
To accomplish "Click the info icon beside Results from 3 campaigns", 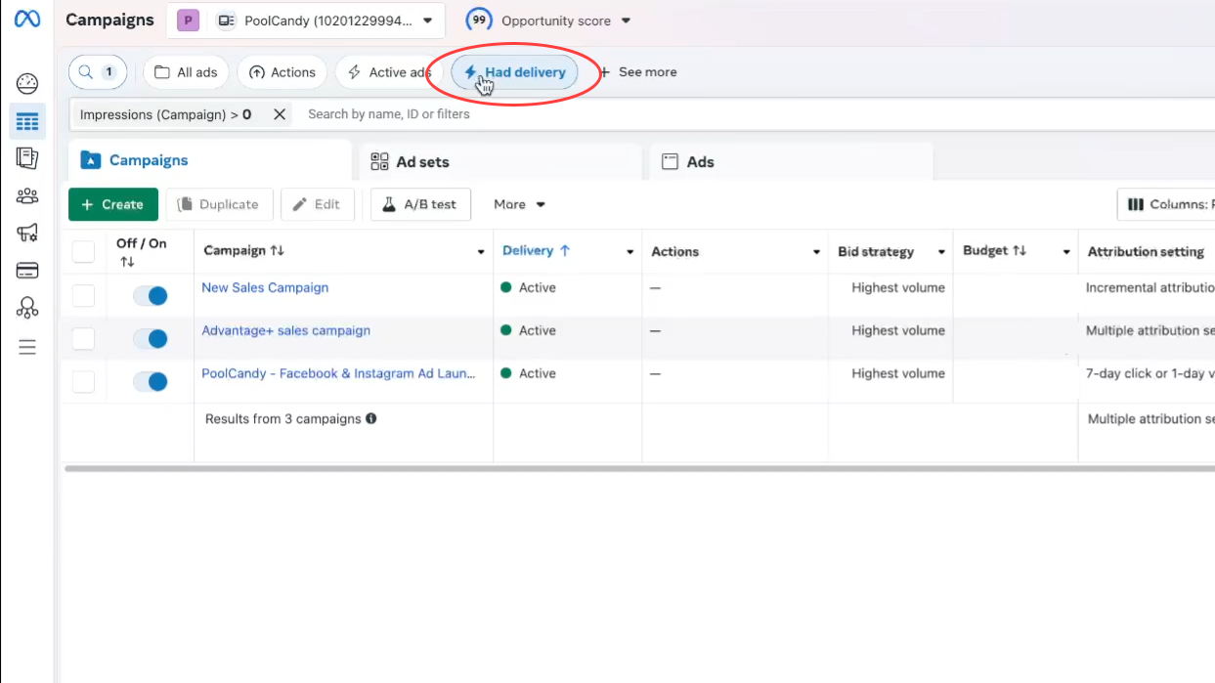I will point(371,418).
